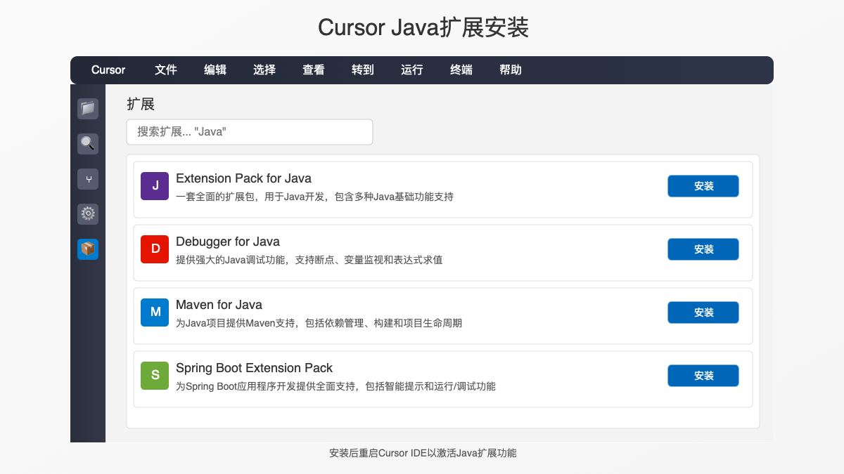Click the 扩展 panel heading

[141, 104]
